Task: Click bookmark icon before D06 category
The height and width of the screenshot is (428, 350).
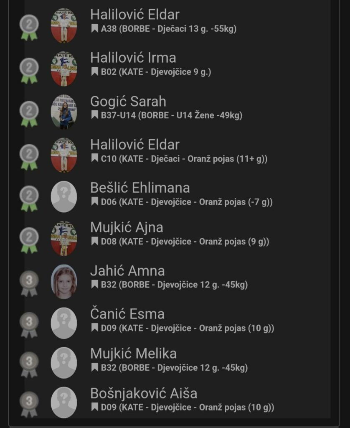Action: coord(95,202)
